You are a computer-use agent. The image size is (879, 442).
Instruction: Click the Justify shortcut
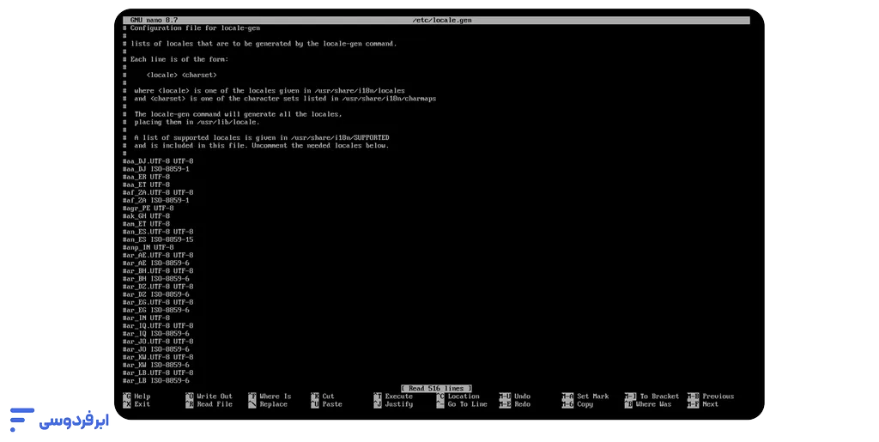(x=398, y=404)
